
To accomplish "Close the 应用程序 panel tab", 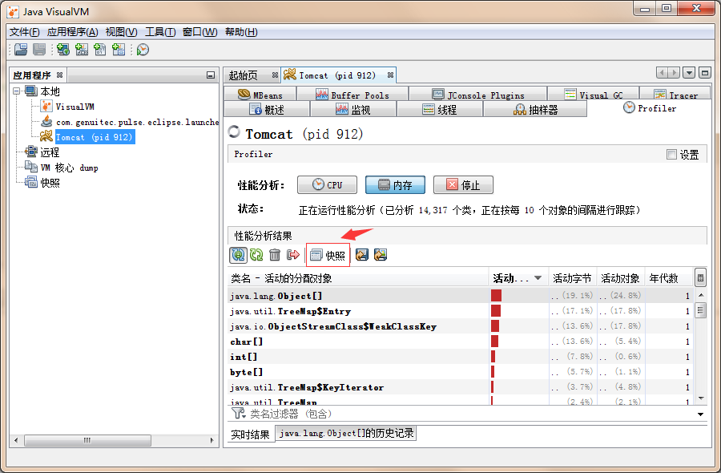I will (60, 75).
